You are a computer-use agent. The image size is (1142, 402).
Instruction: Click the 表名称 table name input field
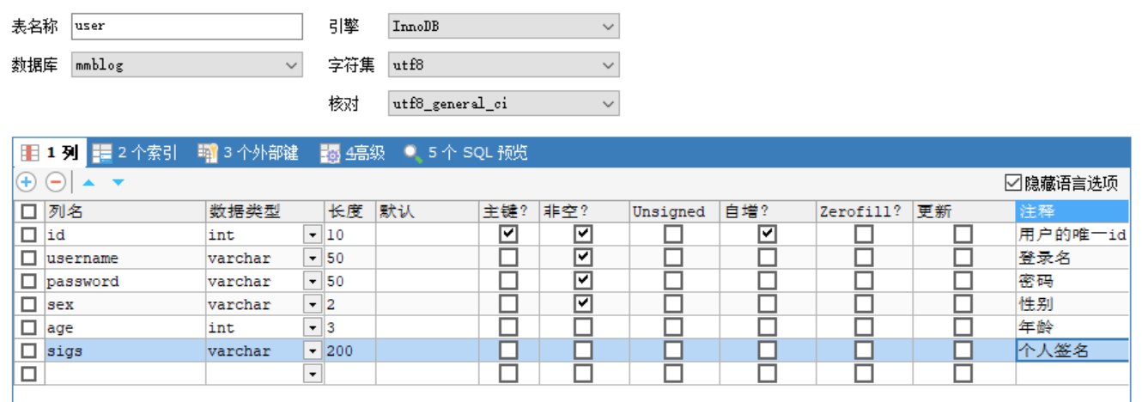pyautogui.click(x=186, y=26)
